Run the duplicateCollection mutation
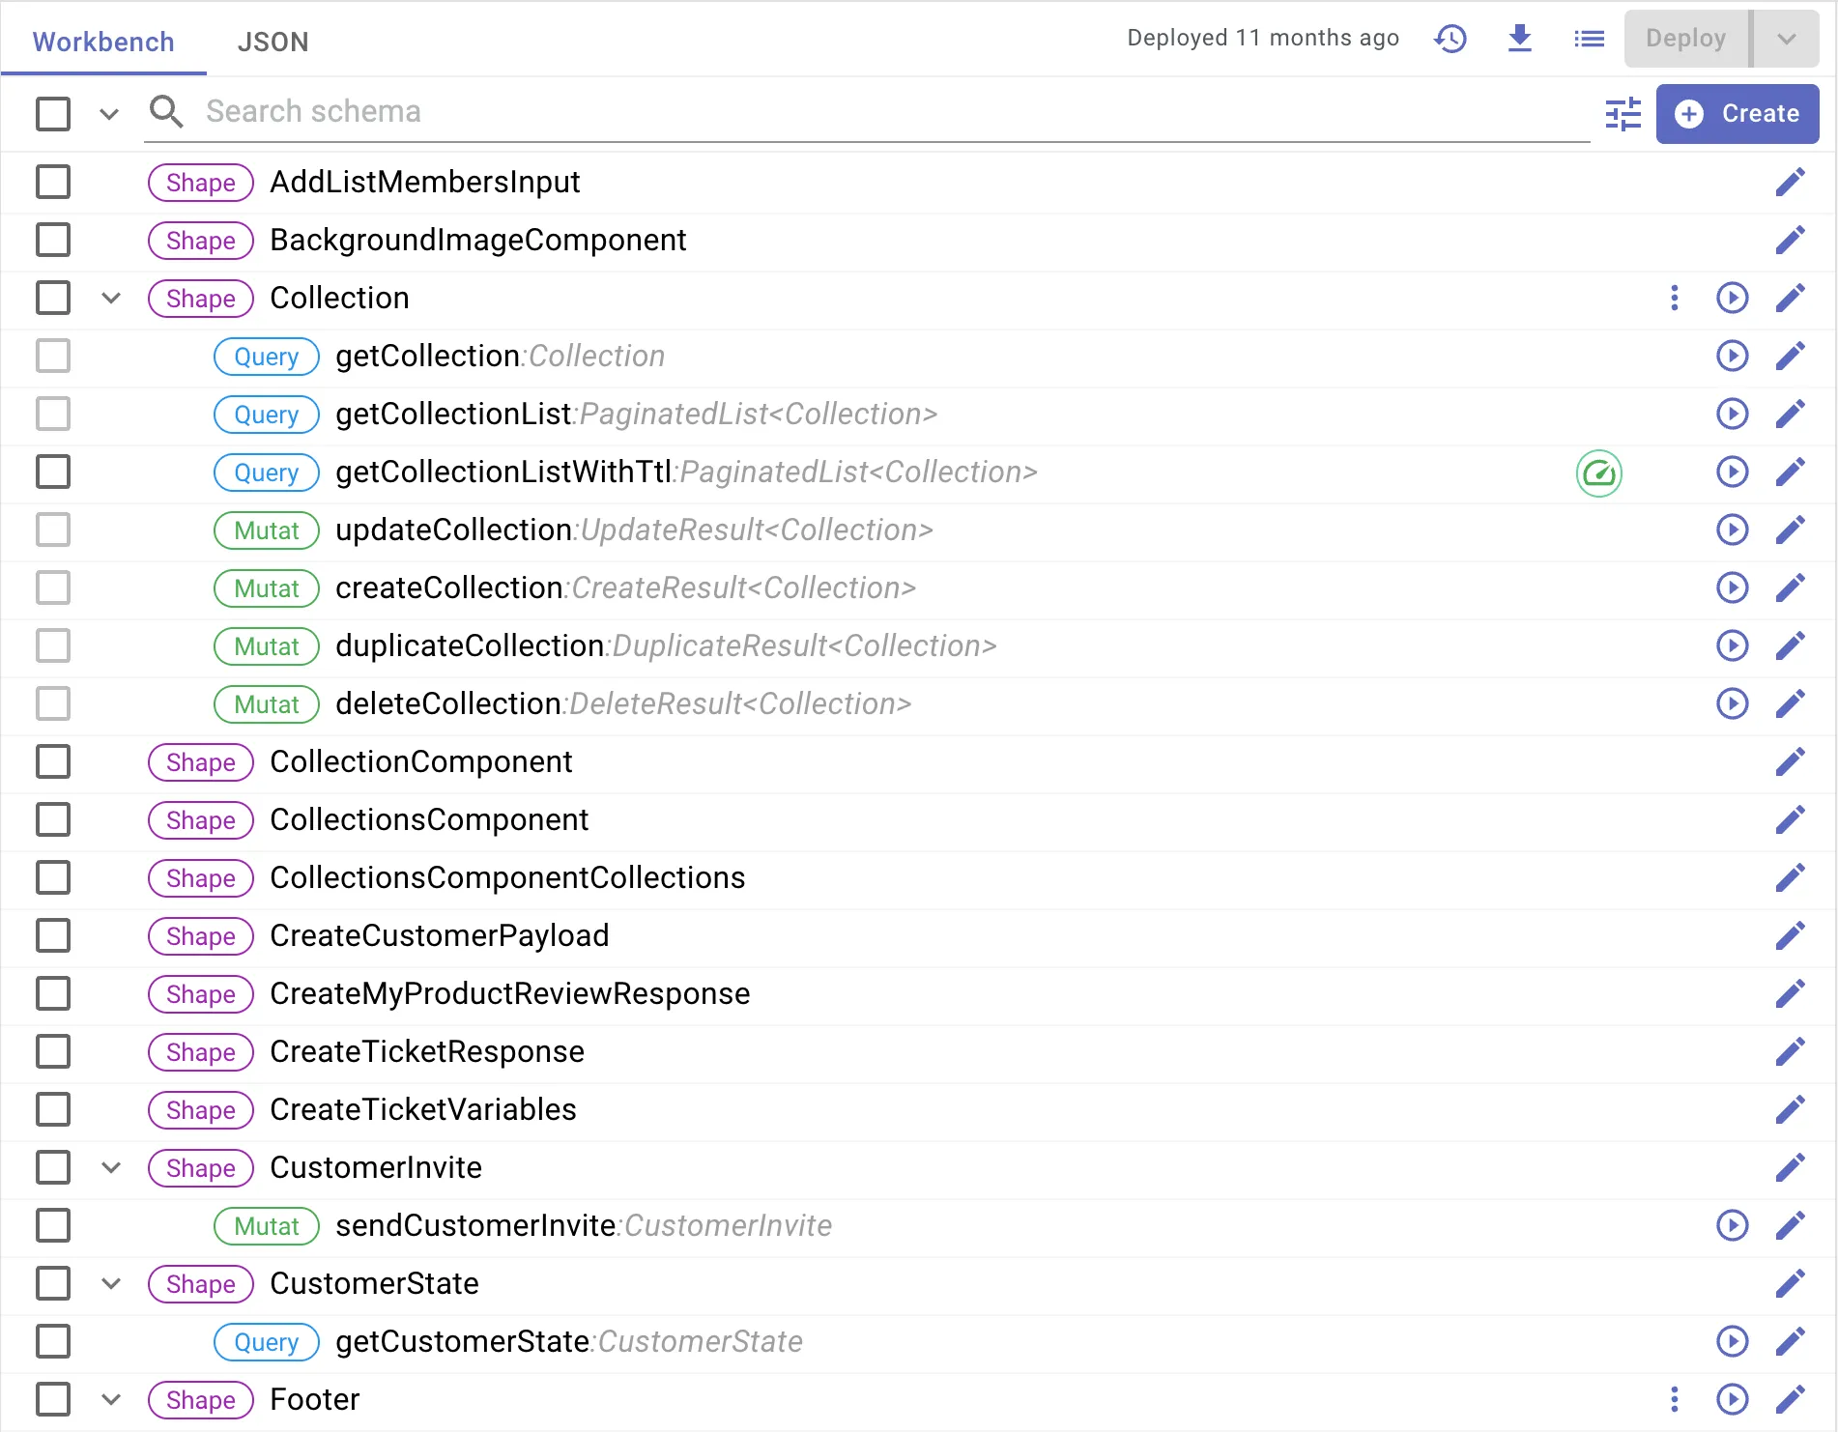The image size is (1838, 1432). 1733,645
